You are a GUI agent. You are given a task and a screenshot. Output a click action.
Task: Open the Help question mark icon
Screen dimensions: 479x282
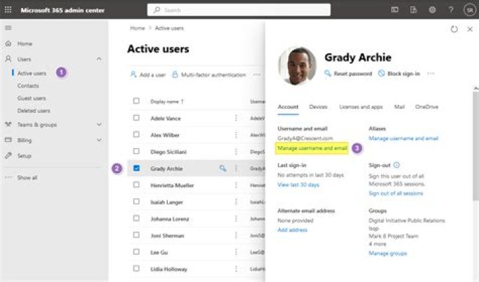point(450,10)
